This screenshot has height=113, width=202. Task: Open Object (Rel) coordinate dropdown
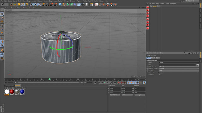pos(115,95)
